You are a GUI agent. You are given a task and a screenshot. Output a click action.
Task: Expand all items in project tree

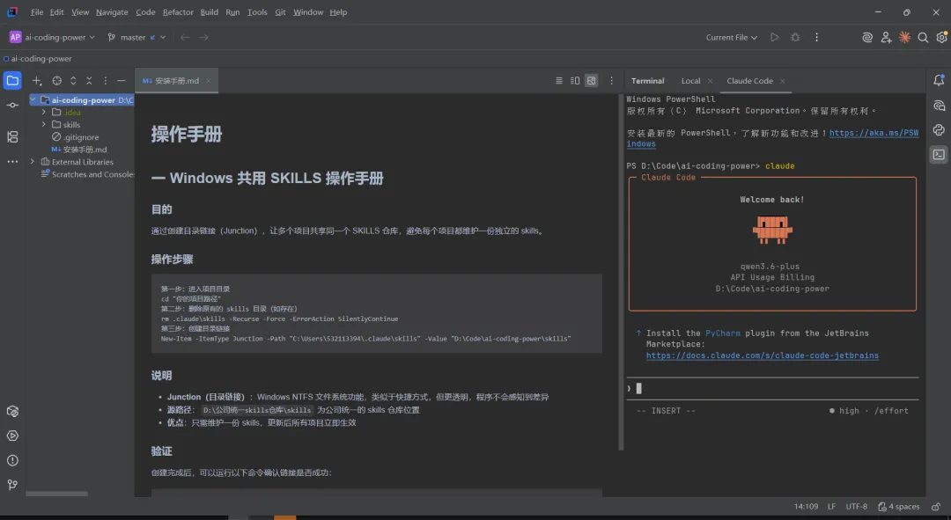tap(73, 81)
